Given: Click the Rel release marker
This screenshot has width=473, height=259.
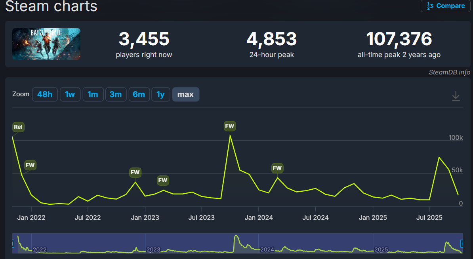Looking at the screenshot, I should [18, 127].
